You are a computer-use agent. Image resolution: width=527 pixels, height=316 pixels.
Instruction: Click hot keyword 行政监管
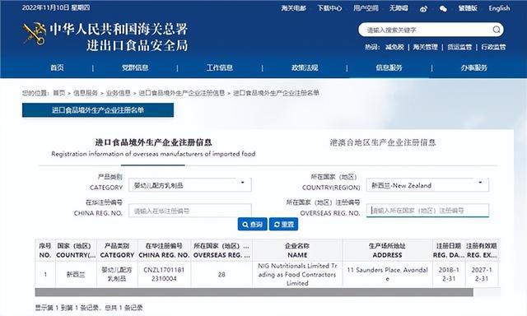point(493,47)
